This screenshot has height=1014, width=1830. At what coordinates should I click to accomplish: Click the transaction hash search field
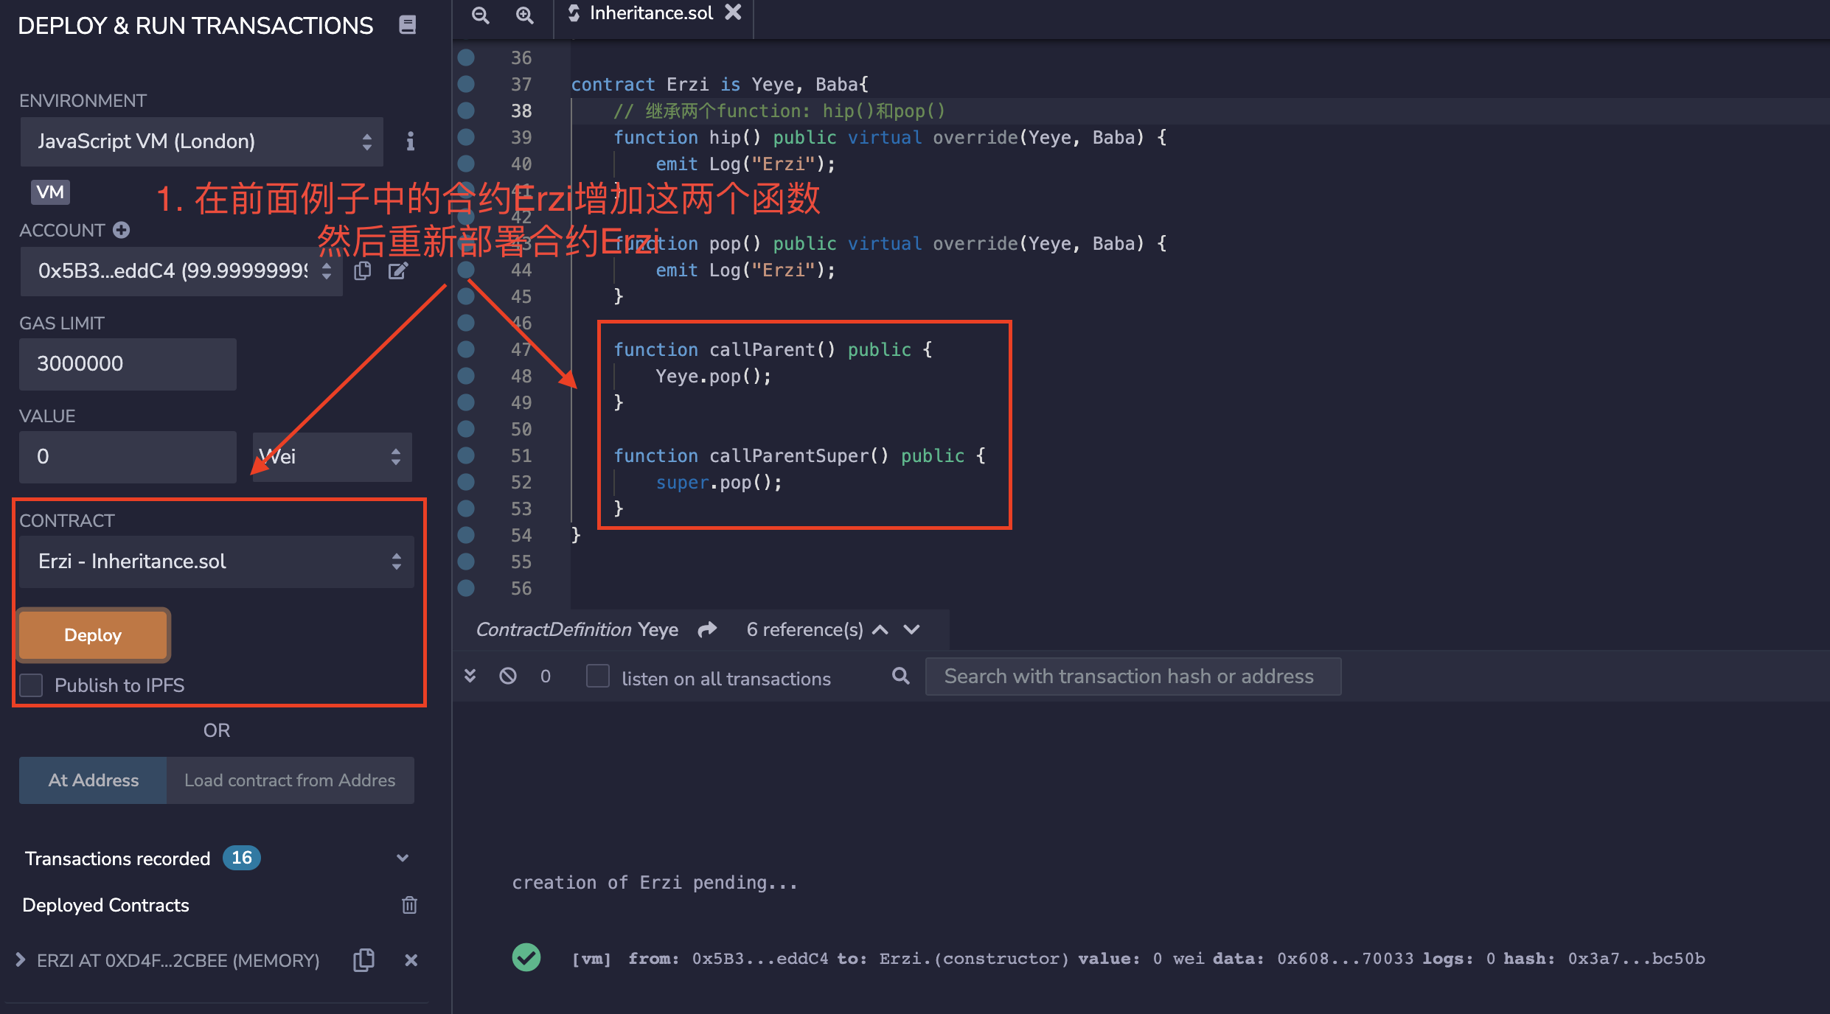(1133, 676)
